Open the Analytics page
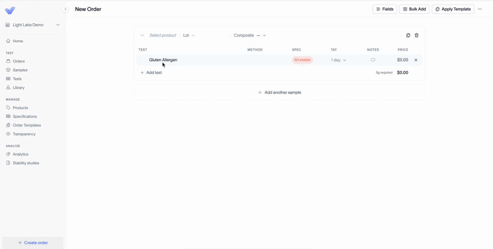493x249 pixels. coord(21,154)
